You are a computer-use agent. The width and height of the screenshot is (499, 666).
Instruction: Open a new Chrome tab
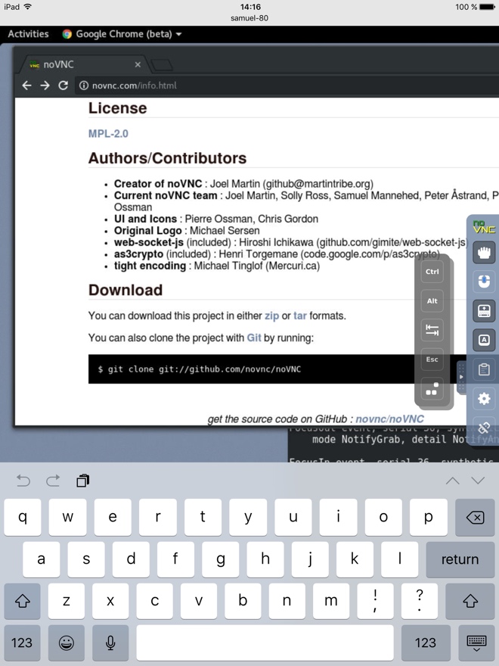coord(162,65)
